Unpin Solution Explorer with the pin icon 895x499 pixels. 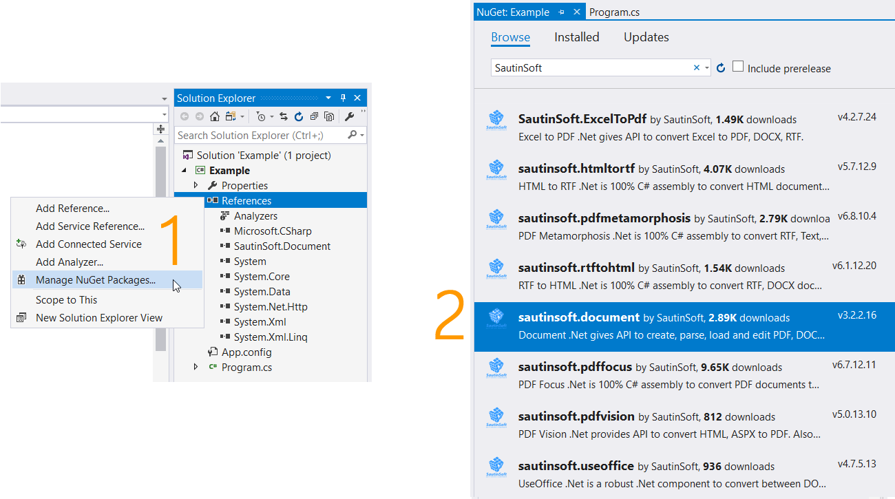[342, 97]
